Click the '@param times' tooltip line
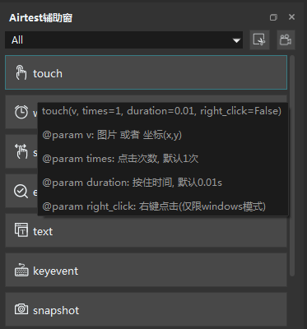The image size is (307, 329). coord(120,159)
